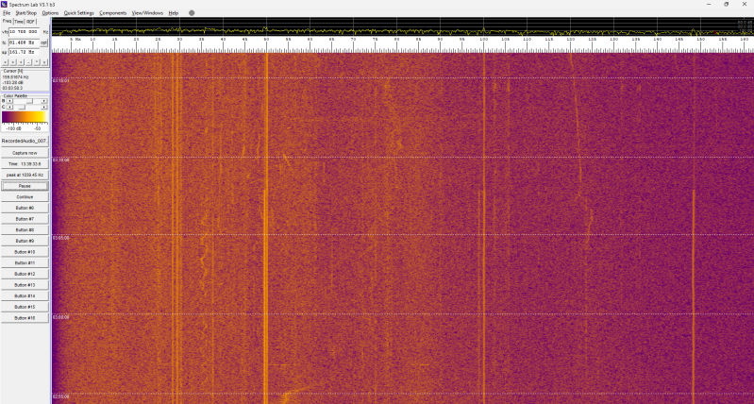Click the 100 Hz mark on frequency ruler
Screen dimensions: 754x404
(x=483, y=40)
